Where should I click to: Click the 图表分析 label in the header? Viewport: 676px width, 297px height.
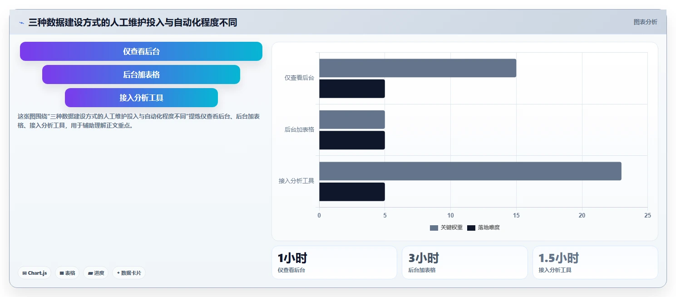(645, 22)
